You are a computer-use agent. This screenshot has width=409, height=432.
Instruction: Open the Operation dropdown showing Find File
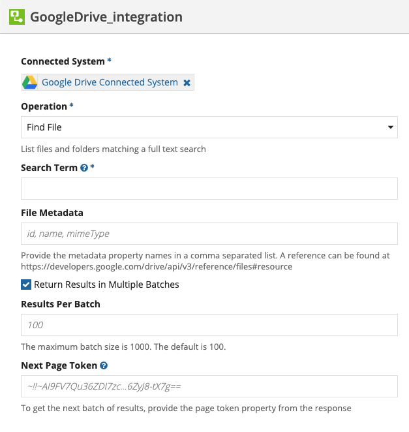click(209, 127)
